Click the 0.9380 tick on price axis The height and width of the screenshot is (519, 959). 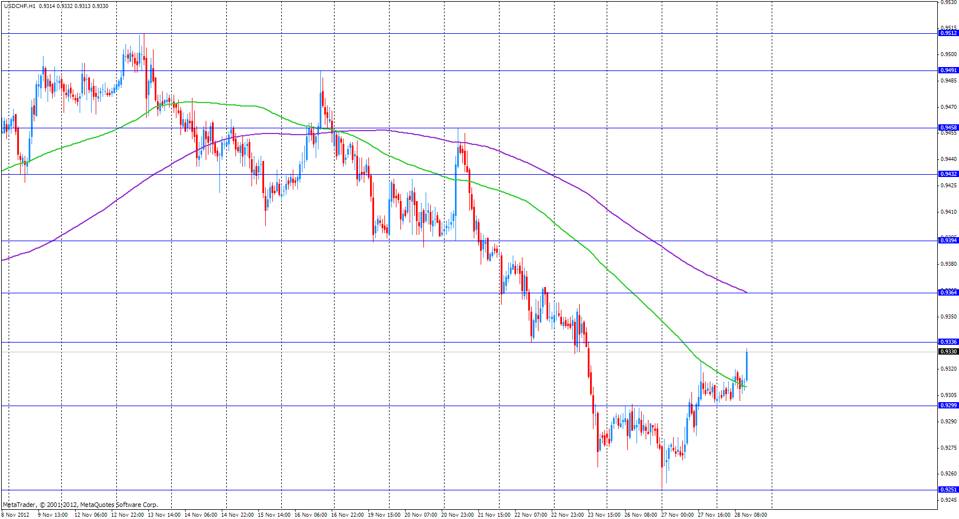(949, 264)
